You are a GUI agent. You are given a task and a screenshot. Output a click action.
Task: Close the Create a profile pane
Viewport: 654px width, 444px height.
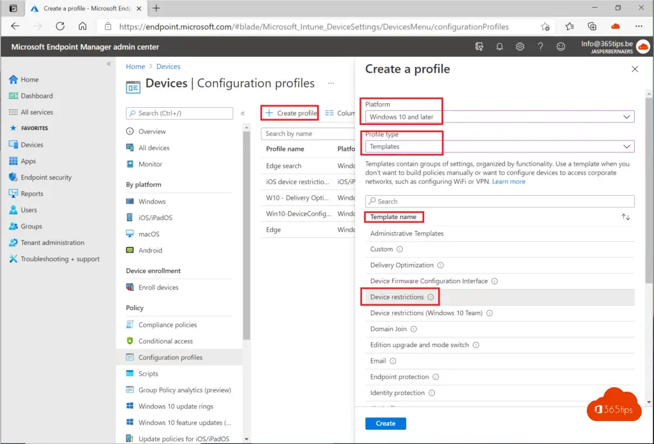click(x=634, y=69)
